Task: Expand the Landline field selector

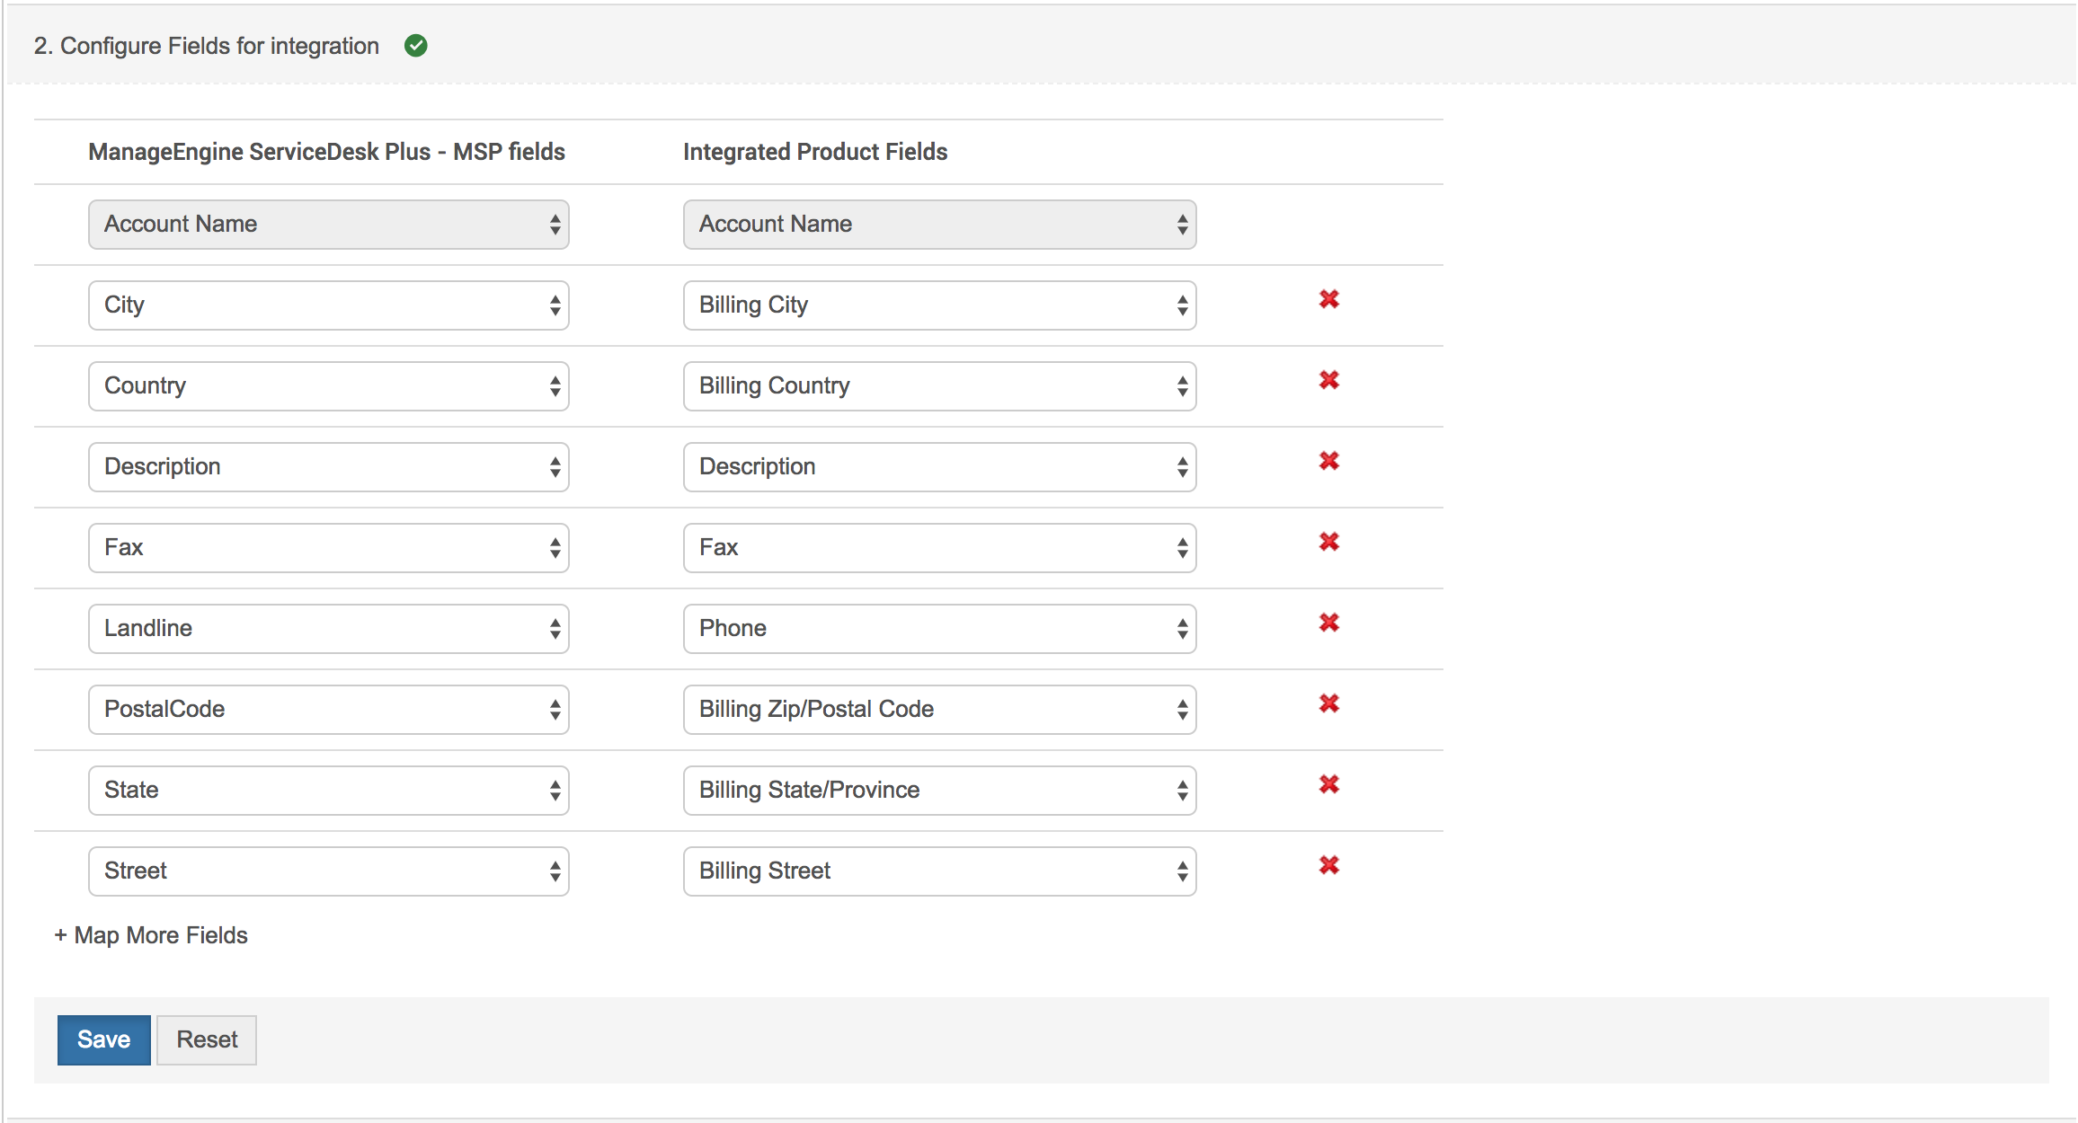Action: [328, 629]
